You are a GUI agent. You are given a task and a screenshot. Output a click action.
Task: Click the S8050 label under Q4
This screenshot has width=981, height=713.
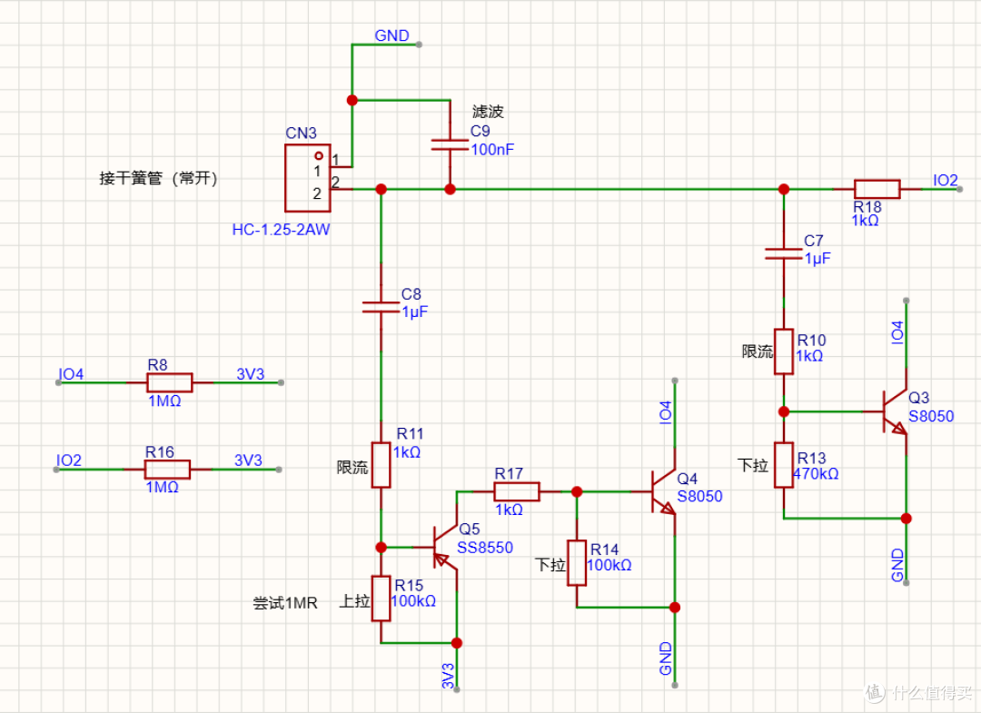click(x=699, y=497)
